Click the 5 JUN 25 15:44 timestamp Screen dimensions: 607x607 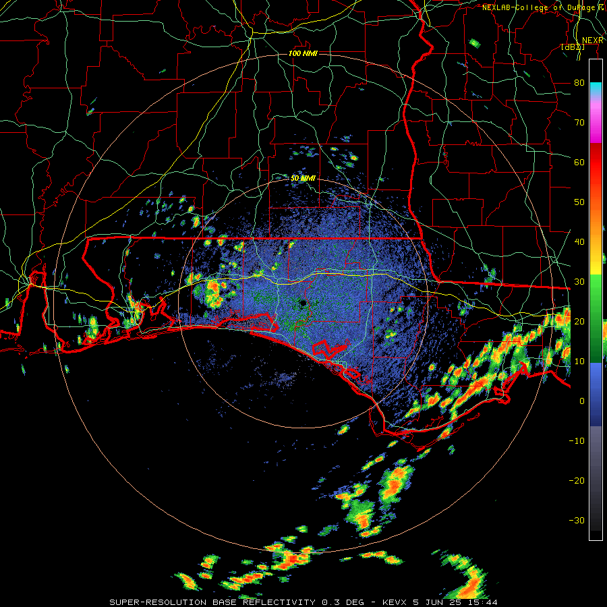[x=456, y=602]
